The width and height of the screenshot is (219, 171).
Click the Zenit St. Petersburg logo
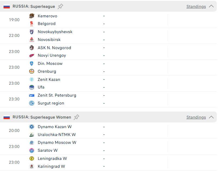coord(32,95)
